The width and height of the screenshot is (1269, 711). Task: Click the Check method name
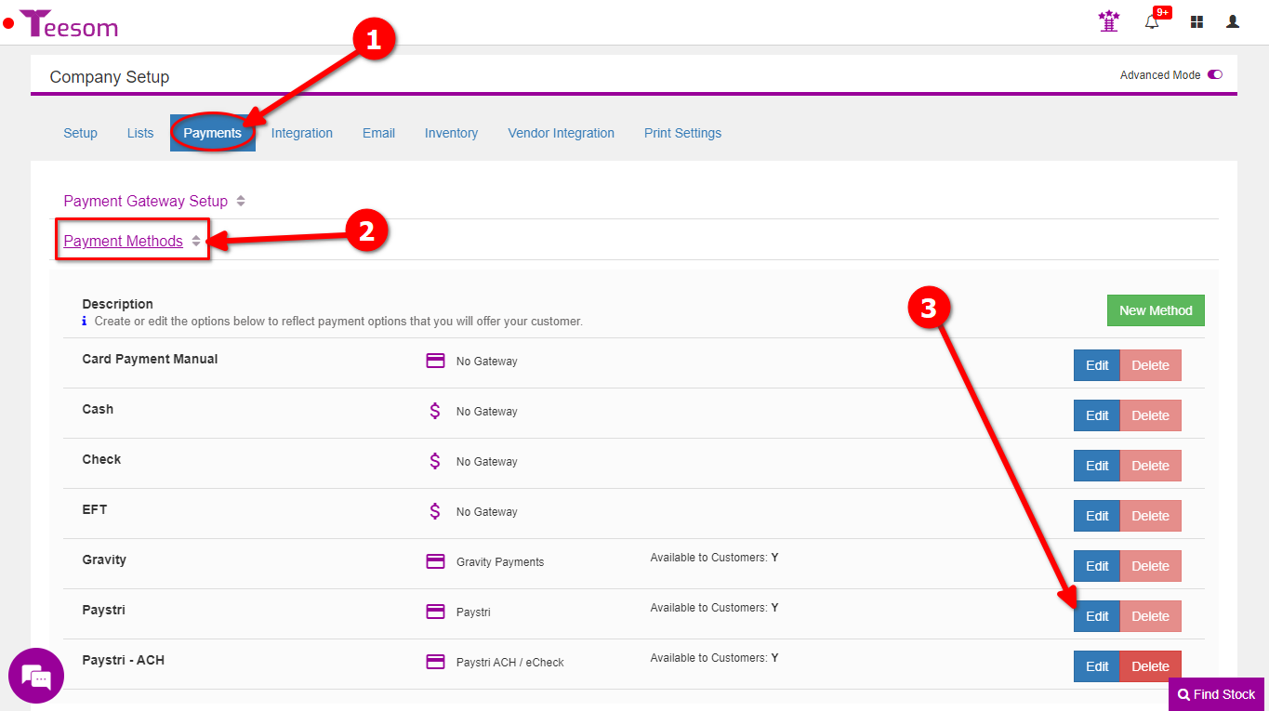[101, 459]
